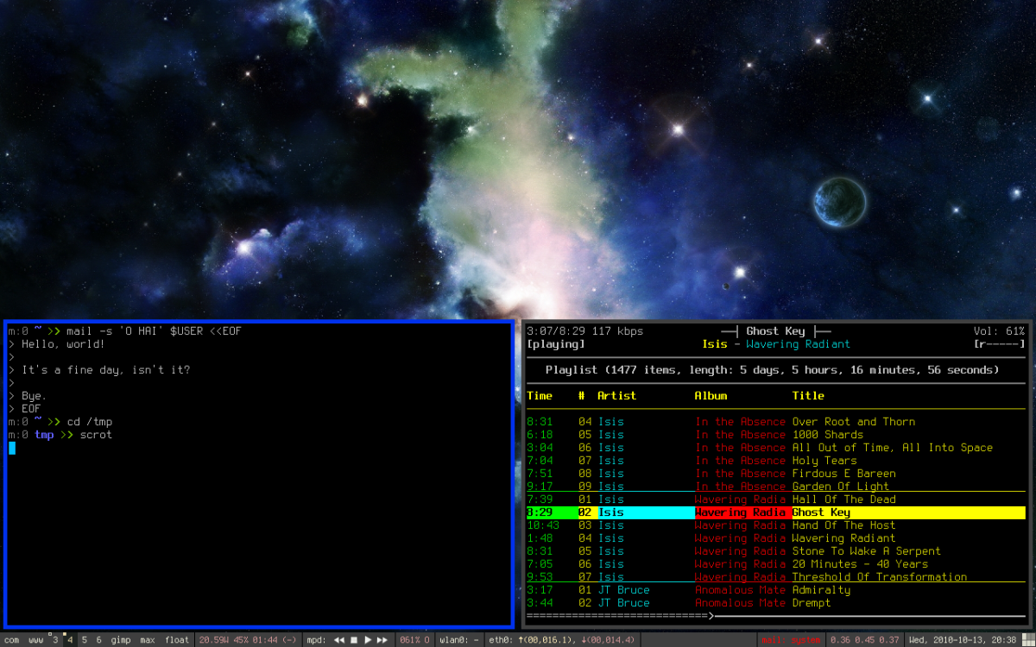The width and height of the screenshot is (1036, 647).
Task: Click the volume percentage widget in the bar
Action: pos(414,640)
